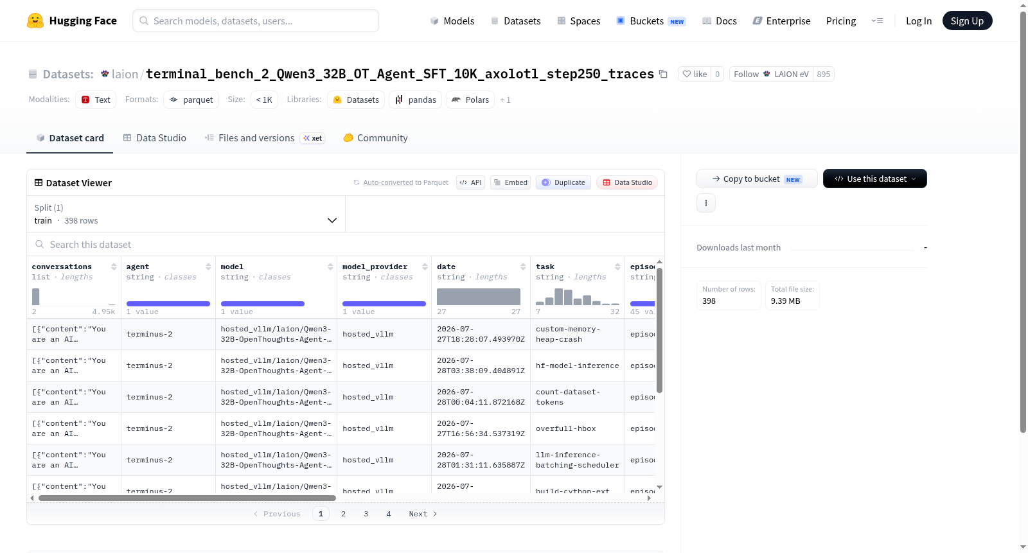Sort the model column
The width and height of the screenshot is (1028, 553).
[x=330, y=267]
